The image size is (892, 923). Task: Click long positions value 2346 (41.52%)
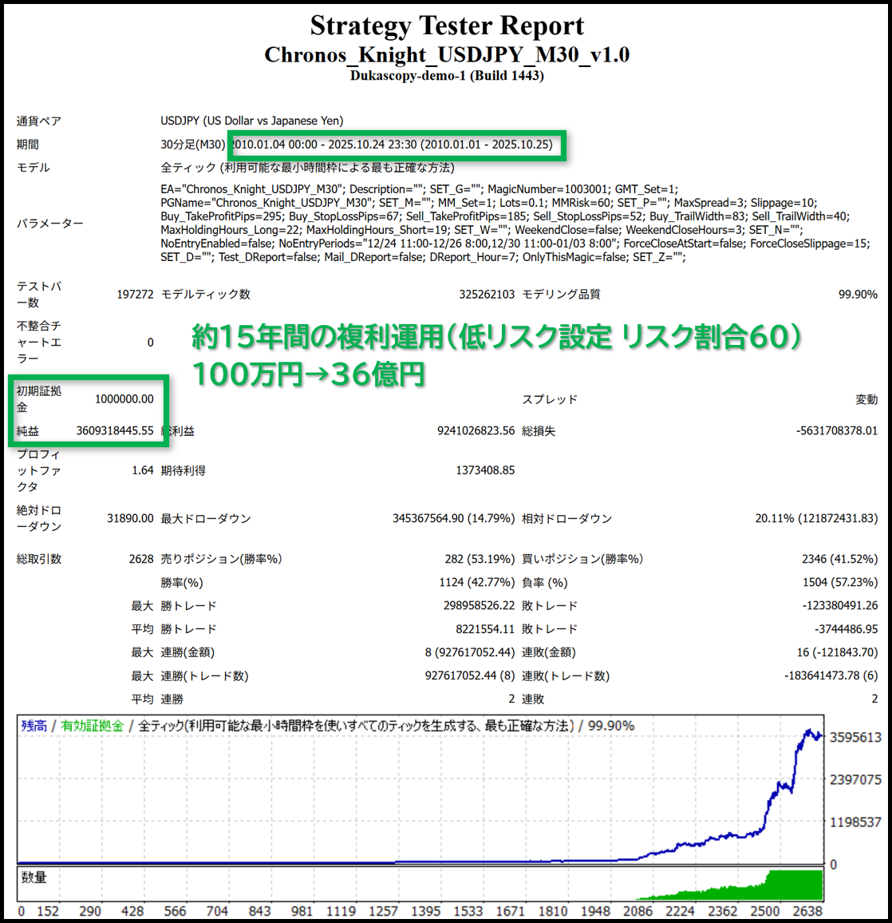click(x=839, y=559)
